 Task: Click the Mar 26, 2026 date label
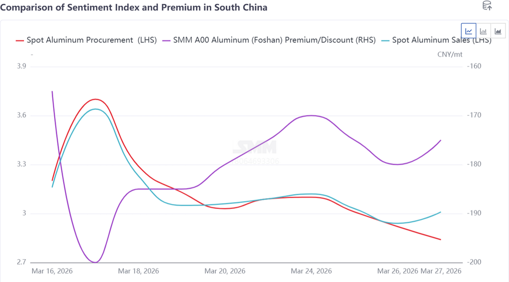(398, 271)
